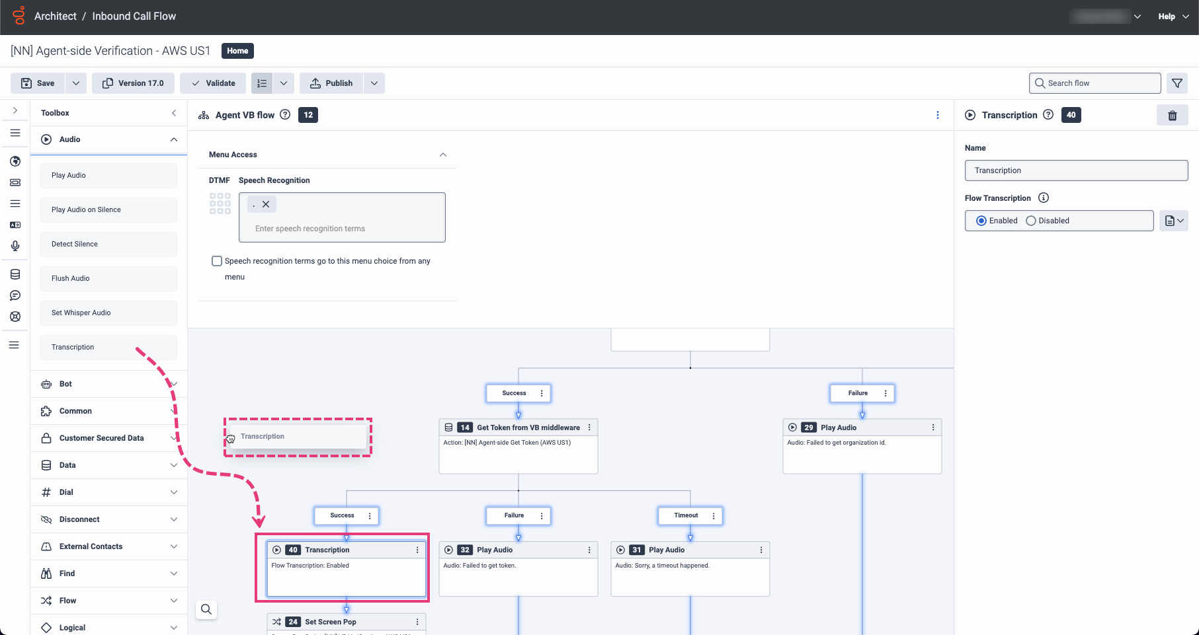Viewport: 1199px width, 635px height.
Task: Click the magnifier zoom icon on canvas
Action: (206, 609)
